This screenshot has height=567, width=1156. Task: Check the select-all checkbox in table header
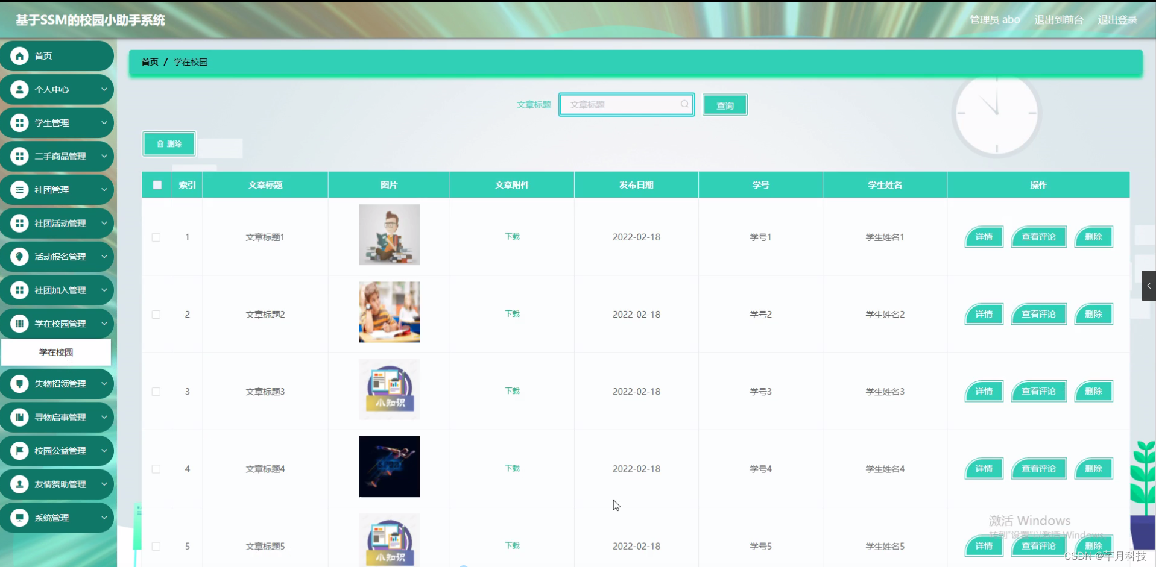tap(156, 184)
